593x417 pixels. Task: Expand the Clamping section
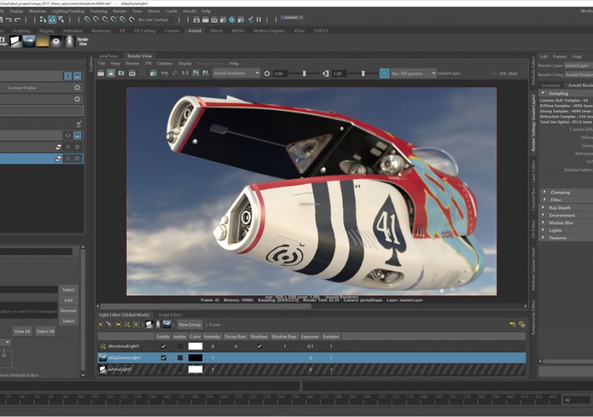[544, 192]
